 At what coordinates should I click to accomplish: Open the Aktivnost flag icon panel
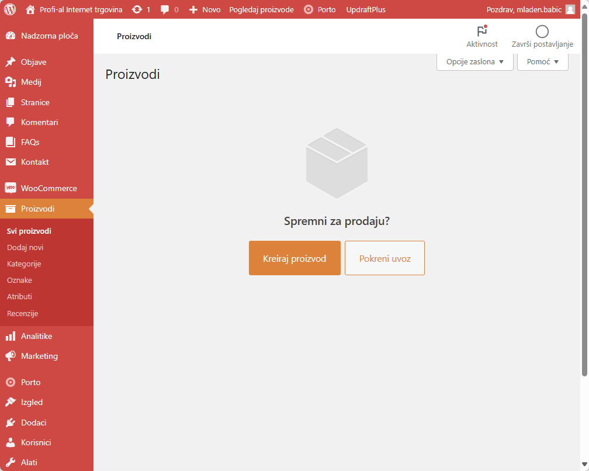pos(482,32)
